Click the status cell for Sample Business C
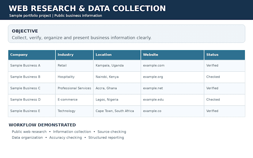The width and height of the screenshot is (253, 158). tap(225, 88)
